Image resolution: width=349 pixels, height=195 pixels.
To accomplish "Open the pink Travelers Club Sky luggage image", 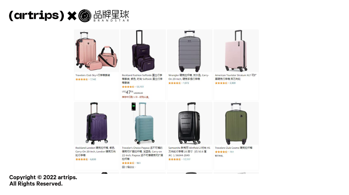I will (x=97, y=51).
